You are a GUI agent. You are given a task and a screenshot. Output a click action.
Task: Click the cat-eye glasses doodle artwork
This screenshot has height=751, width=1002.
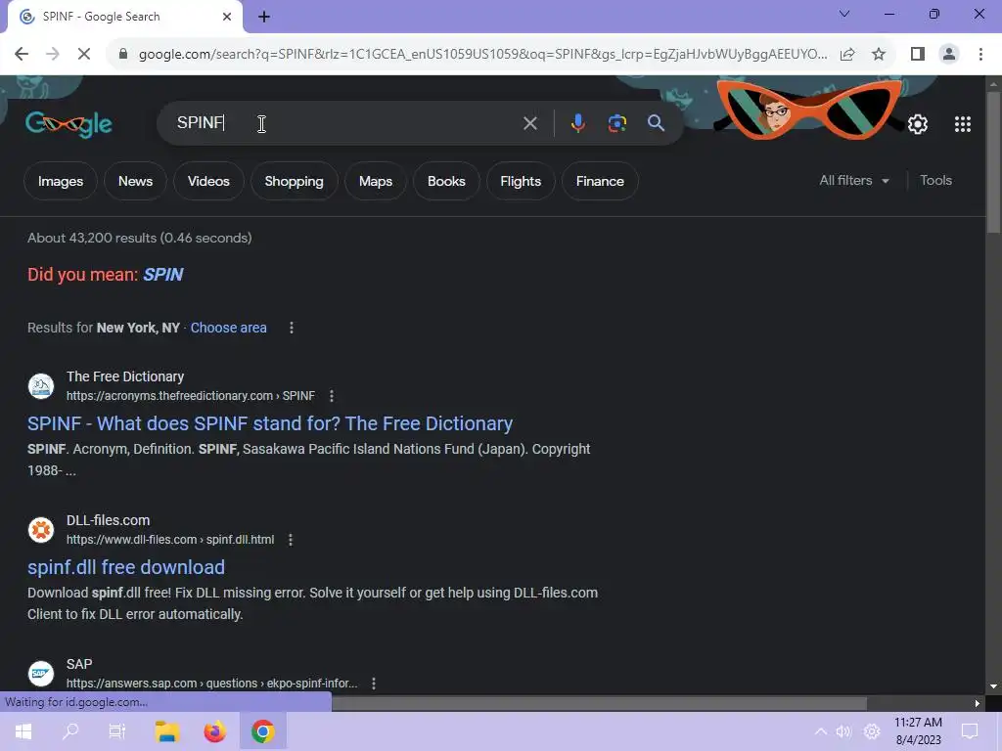808,110
